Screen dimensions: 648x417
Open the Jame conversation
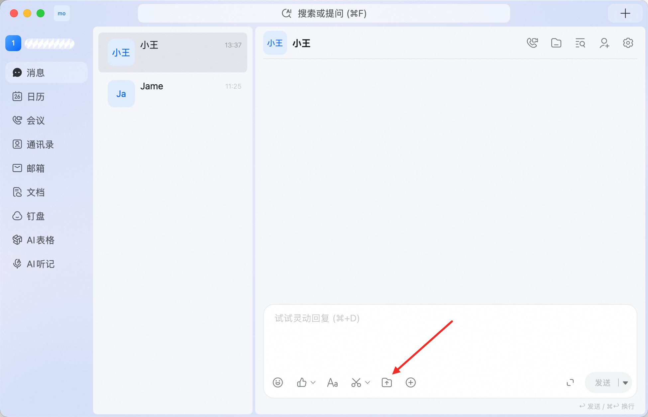pos(173,94)
